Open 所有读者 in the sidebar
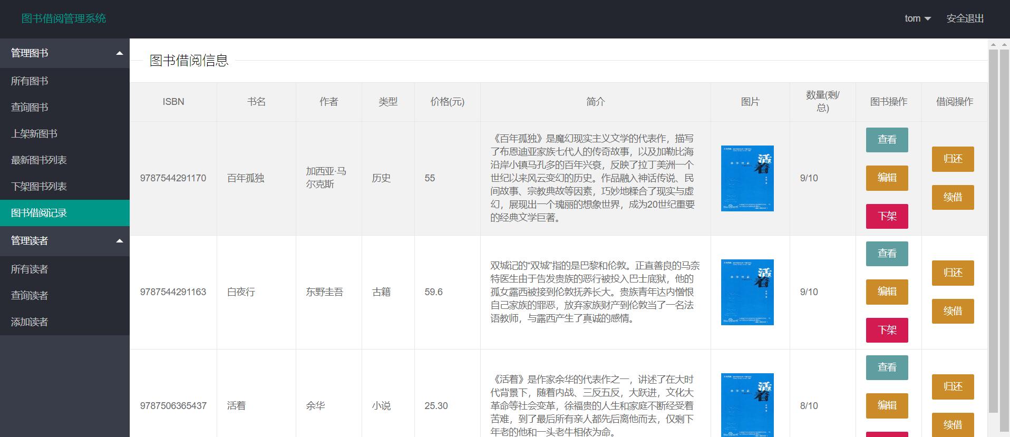Image resolution: width=1010 pixels, height=437 pixels. pos(65,269)
